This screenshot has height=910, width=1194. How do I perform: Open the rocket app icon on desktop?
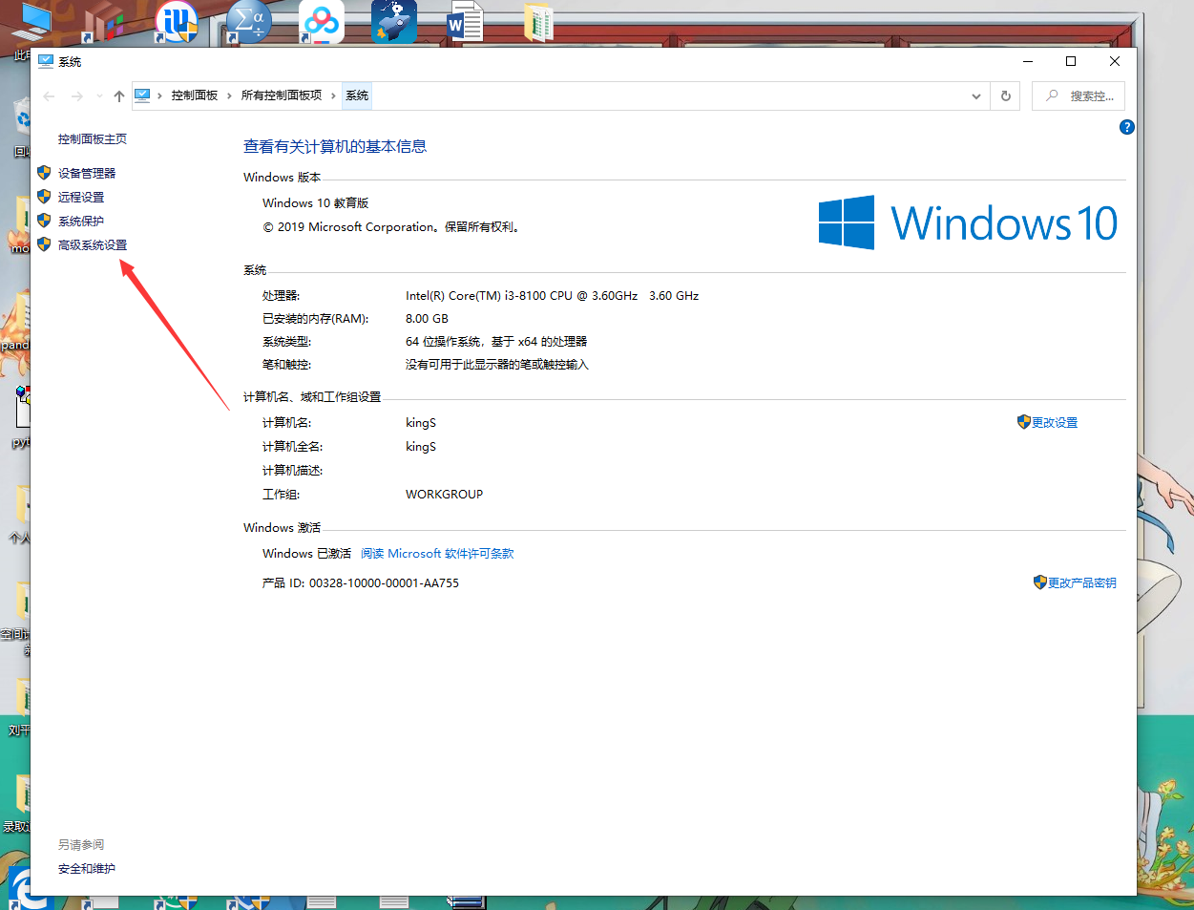point(394,21)
